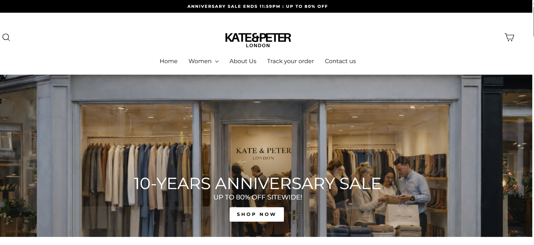Click the storefront hero banner image
534x245 pixels.
266,156
